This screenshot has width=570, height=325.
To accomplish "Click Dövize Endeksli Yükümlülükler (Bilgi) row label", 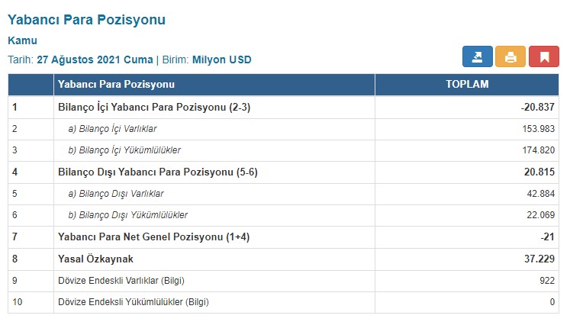I will click(134, 302).
